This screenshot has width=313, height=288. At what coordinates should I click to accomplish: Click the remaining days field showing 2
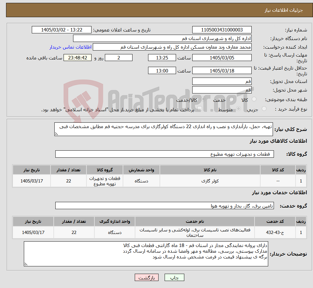tap(119, 58)
